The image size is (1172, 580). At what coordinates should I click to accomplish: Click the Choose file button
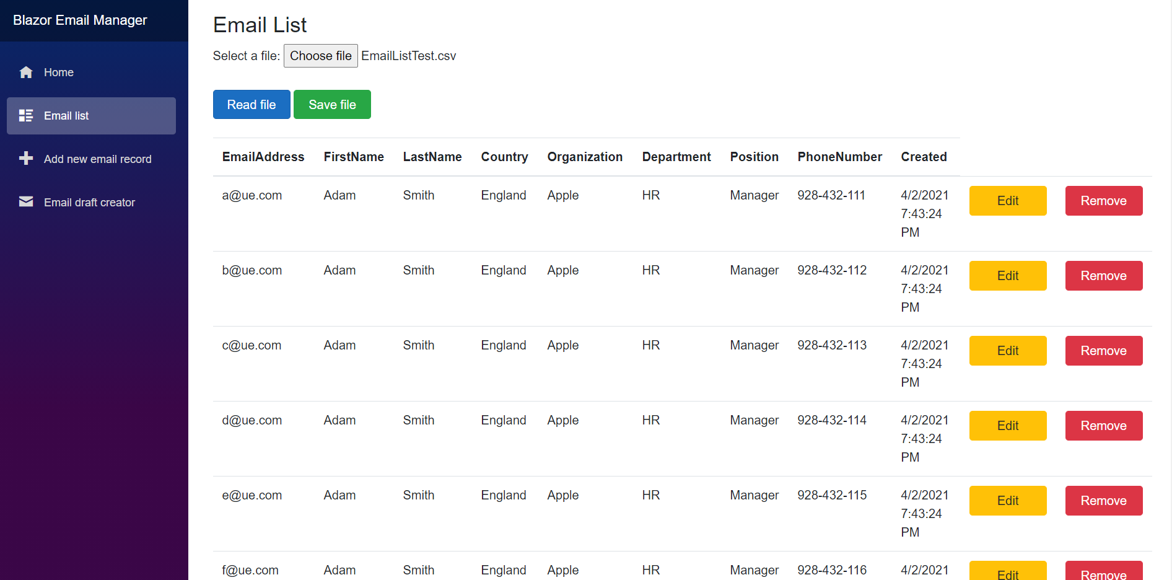[320, 56]
